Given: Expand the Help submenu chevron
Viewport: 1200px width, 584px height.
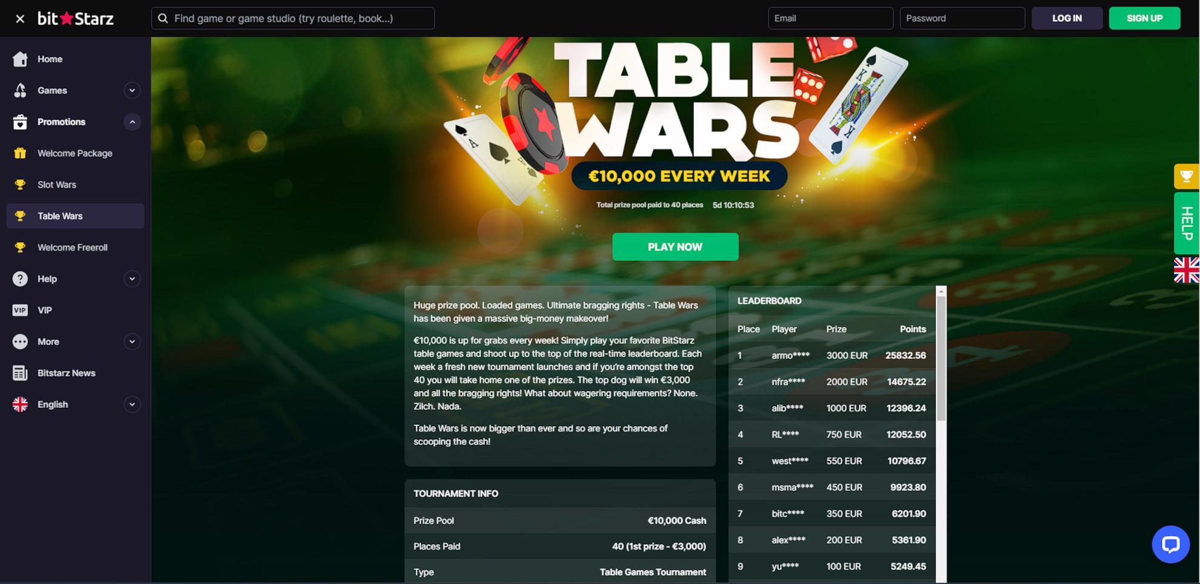Looking at the screenshot, I should click(132, 278).
